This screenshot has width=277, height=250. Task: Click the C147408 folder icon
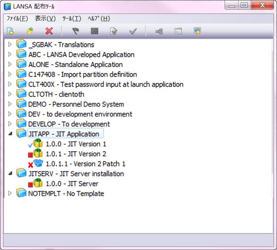[x=21, y=74]
